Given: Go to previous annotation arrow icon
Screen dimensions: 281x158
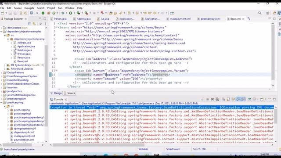Looking at the screenshot, I should point(137,13).
